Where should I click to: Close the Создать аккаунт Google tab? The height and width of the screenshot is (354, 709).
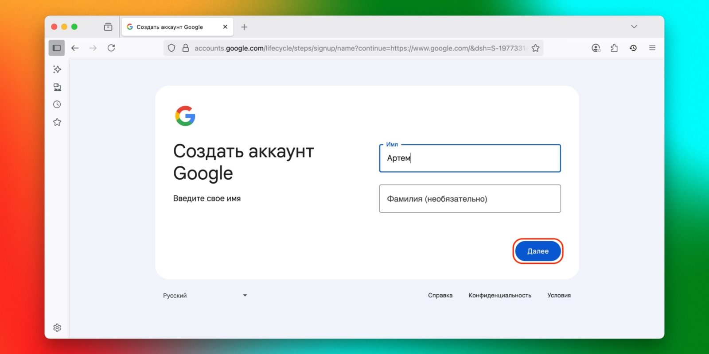point(225,27)
